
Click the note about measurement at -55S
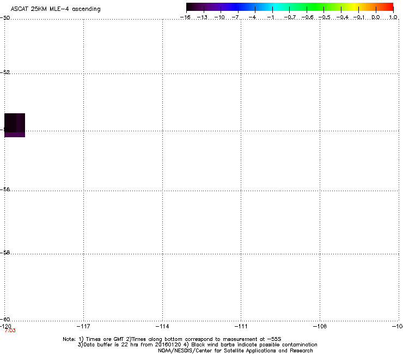point(204,339)
